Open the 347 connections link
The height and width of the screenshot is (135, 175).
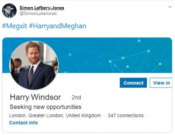tap(125, 115)
